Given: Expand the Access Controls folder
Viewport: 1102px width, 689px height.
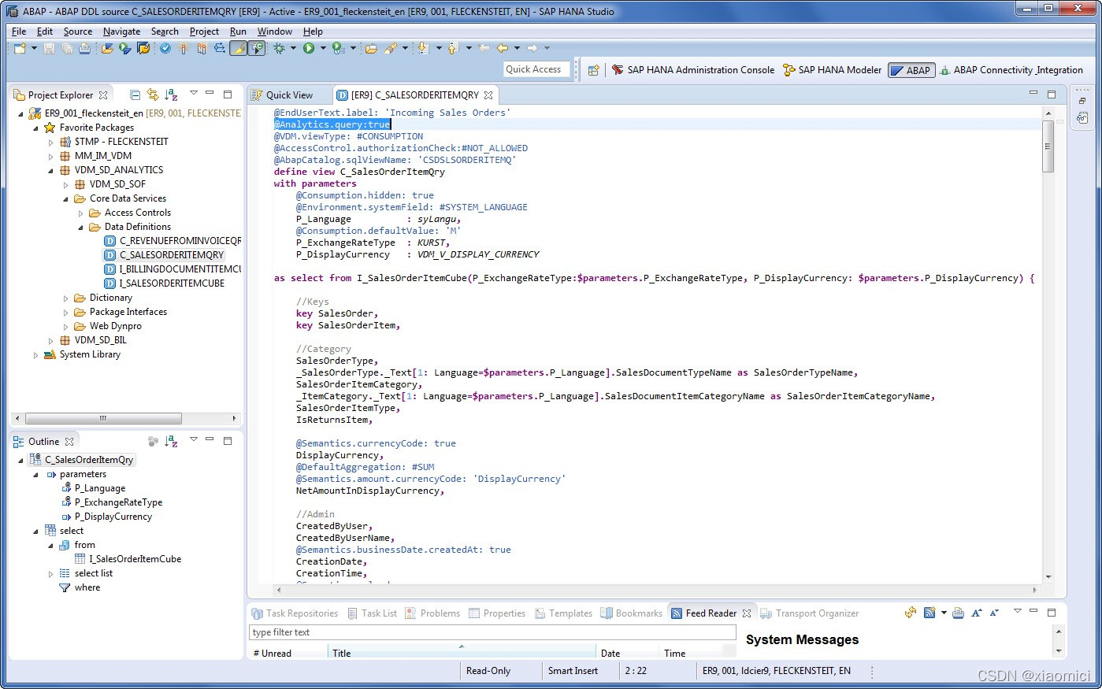Looking at the screenshot, I should click(x=81, y=213).
